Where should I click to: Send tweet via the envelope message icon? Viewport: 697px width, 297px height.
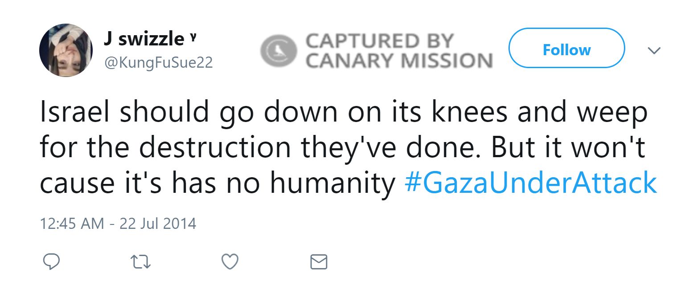(x=319, y=262)
